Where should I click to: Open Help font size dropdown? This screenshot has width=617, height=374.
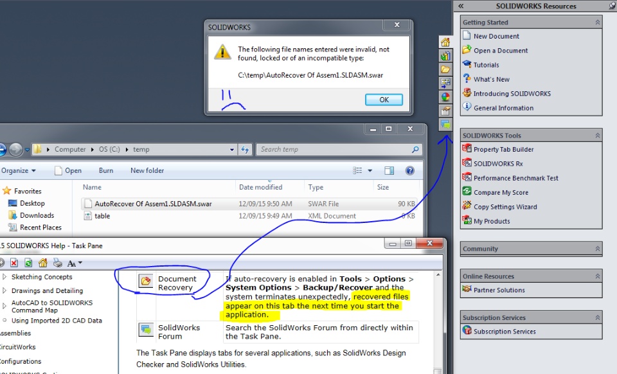click(75, 263)
